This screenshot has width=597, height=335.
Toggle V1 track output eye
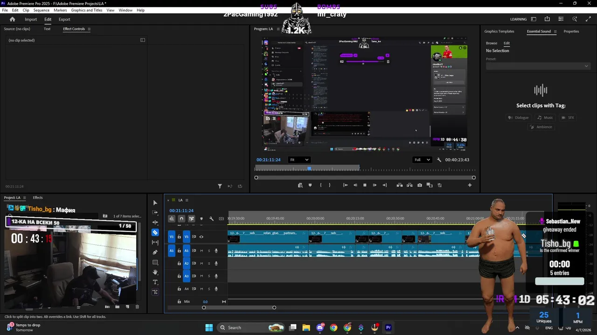tap(201, 237)
